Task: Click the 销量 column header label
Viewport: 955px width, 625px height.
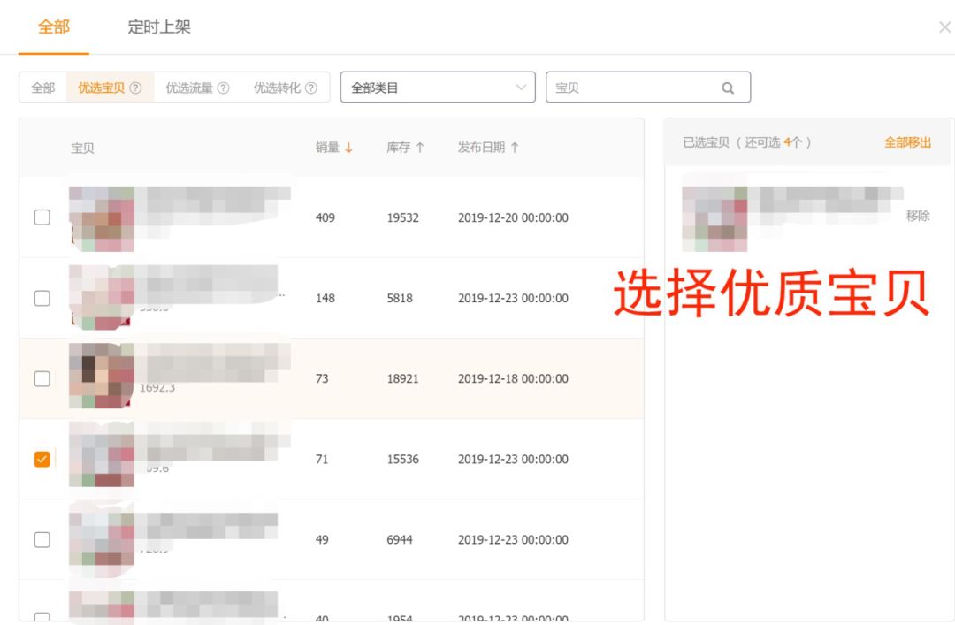Action: pos(327,148)
